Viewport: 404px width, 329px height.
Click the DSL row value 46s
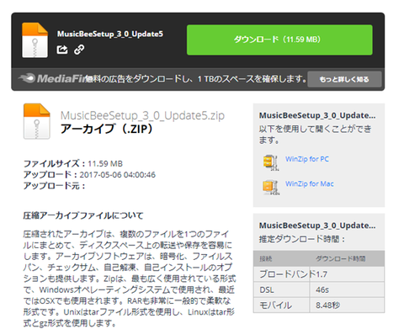click(x=322, y=289)
